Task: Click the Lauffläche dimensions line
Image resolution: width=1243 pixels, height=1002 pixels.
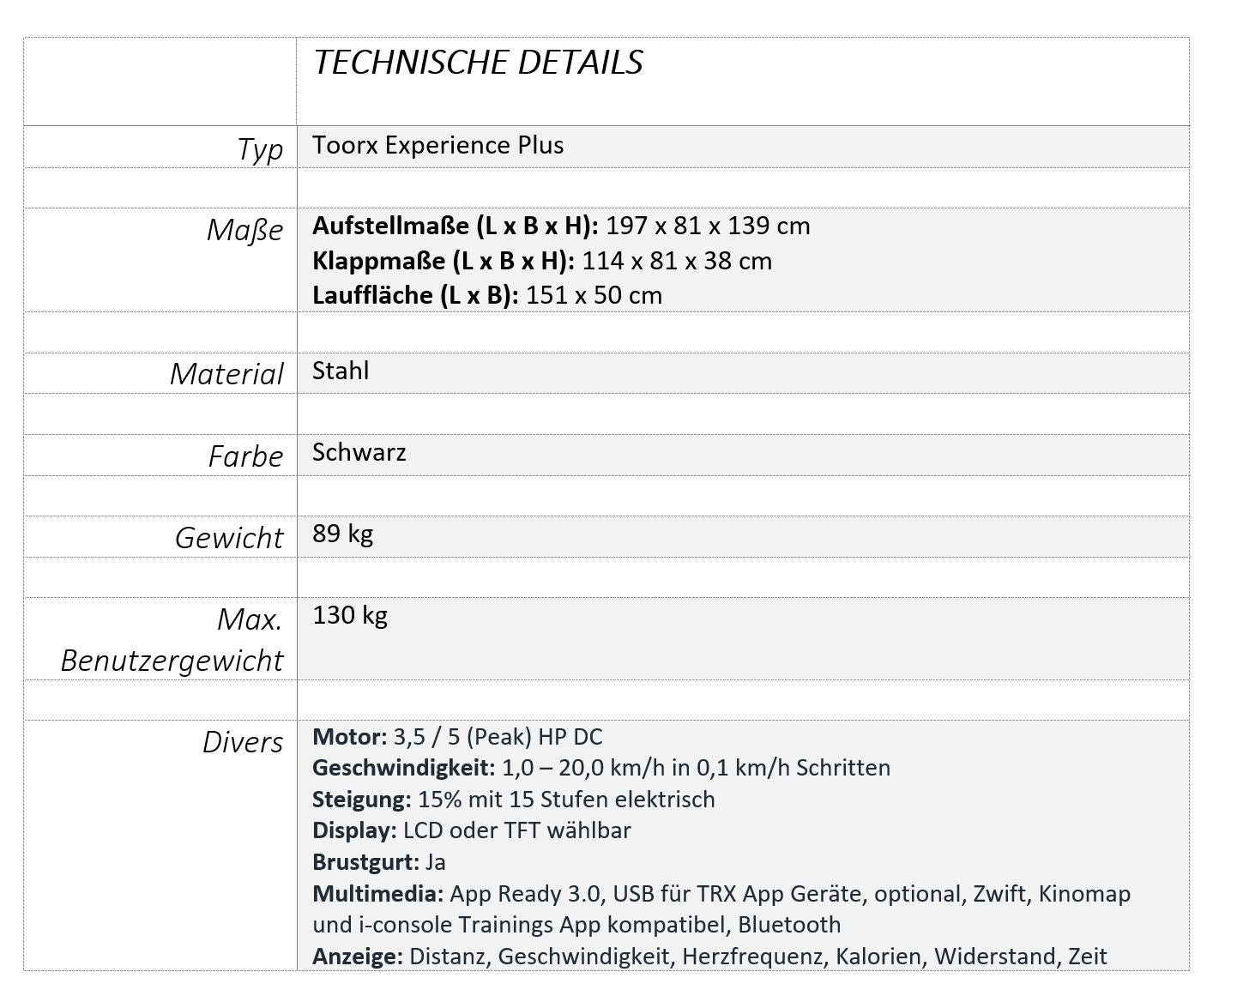Action: 486,295
